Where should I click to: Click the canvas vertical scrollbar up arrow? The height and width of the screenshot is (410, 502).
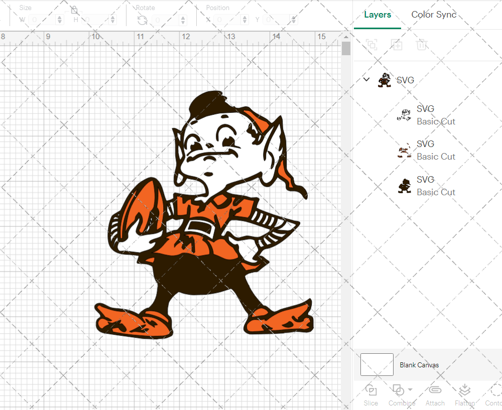346,36
